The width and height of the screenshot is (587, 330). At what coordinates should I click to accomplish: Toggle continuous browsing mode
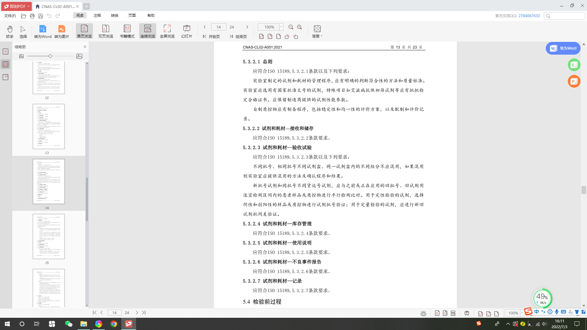pyautogui.click(x=147, y=31)
